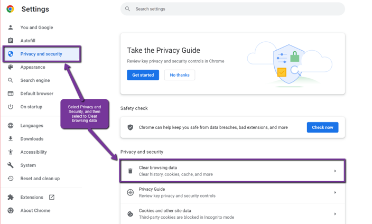Open the Autofill settings section
This screenshot has width=372, height=224.
pos(28,41)
